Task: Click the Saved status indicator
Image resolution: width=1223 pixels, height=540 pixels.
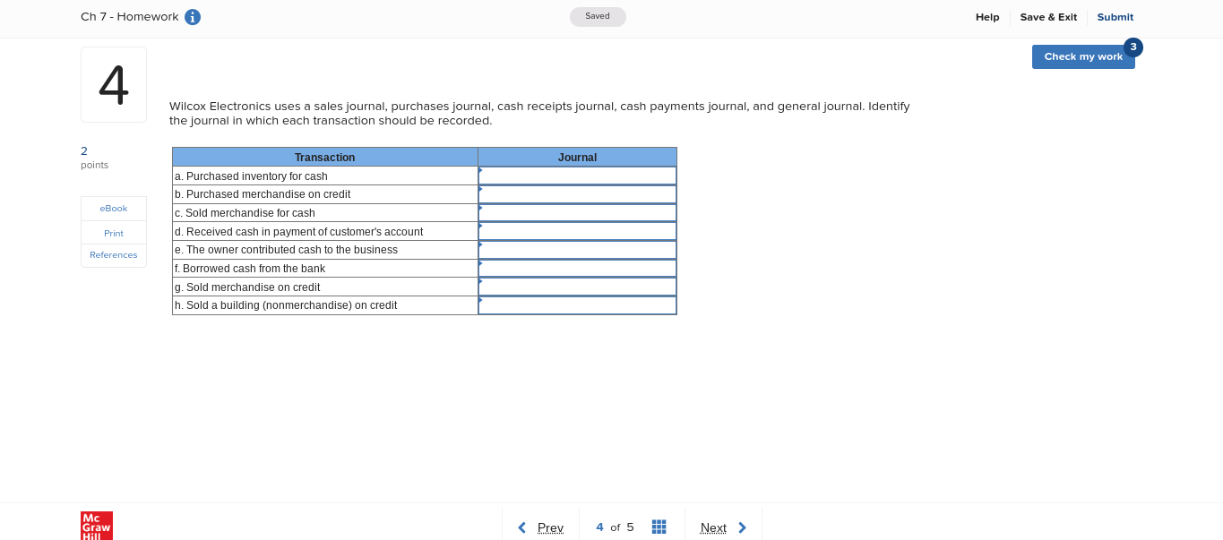Action: (x=597, y=16)
